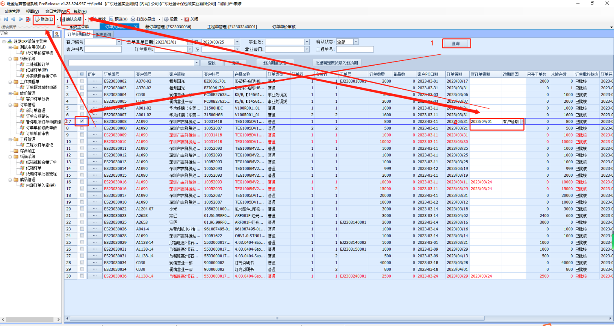Click the 工程单号 filter input field
The width and height of the screenshot is (614, 326).
[x=355, y=49]
